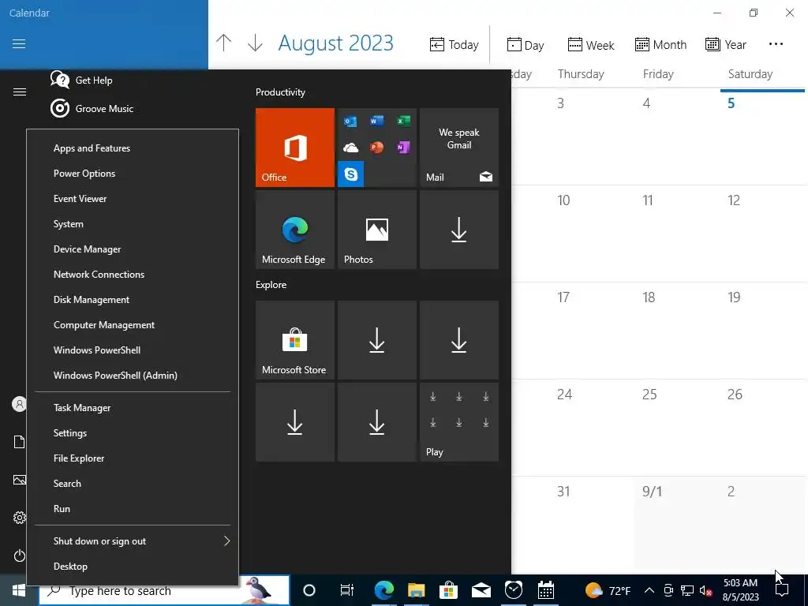Open Apps and Features from context menu
The image size is (808, 606).
133,148
